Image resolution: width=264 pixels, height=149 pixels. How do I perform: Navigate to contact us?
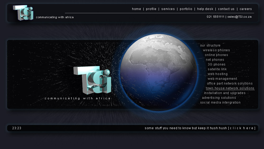click(x=226, y=9)
